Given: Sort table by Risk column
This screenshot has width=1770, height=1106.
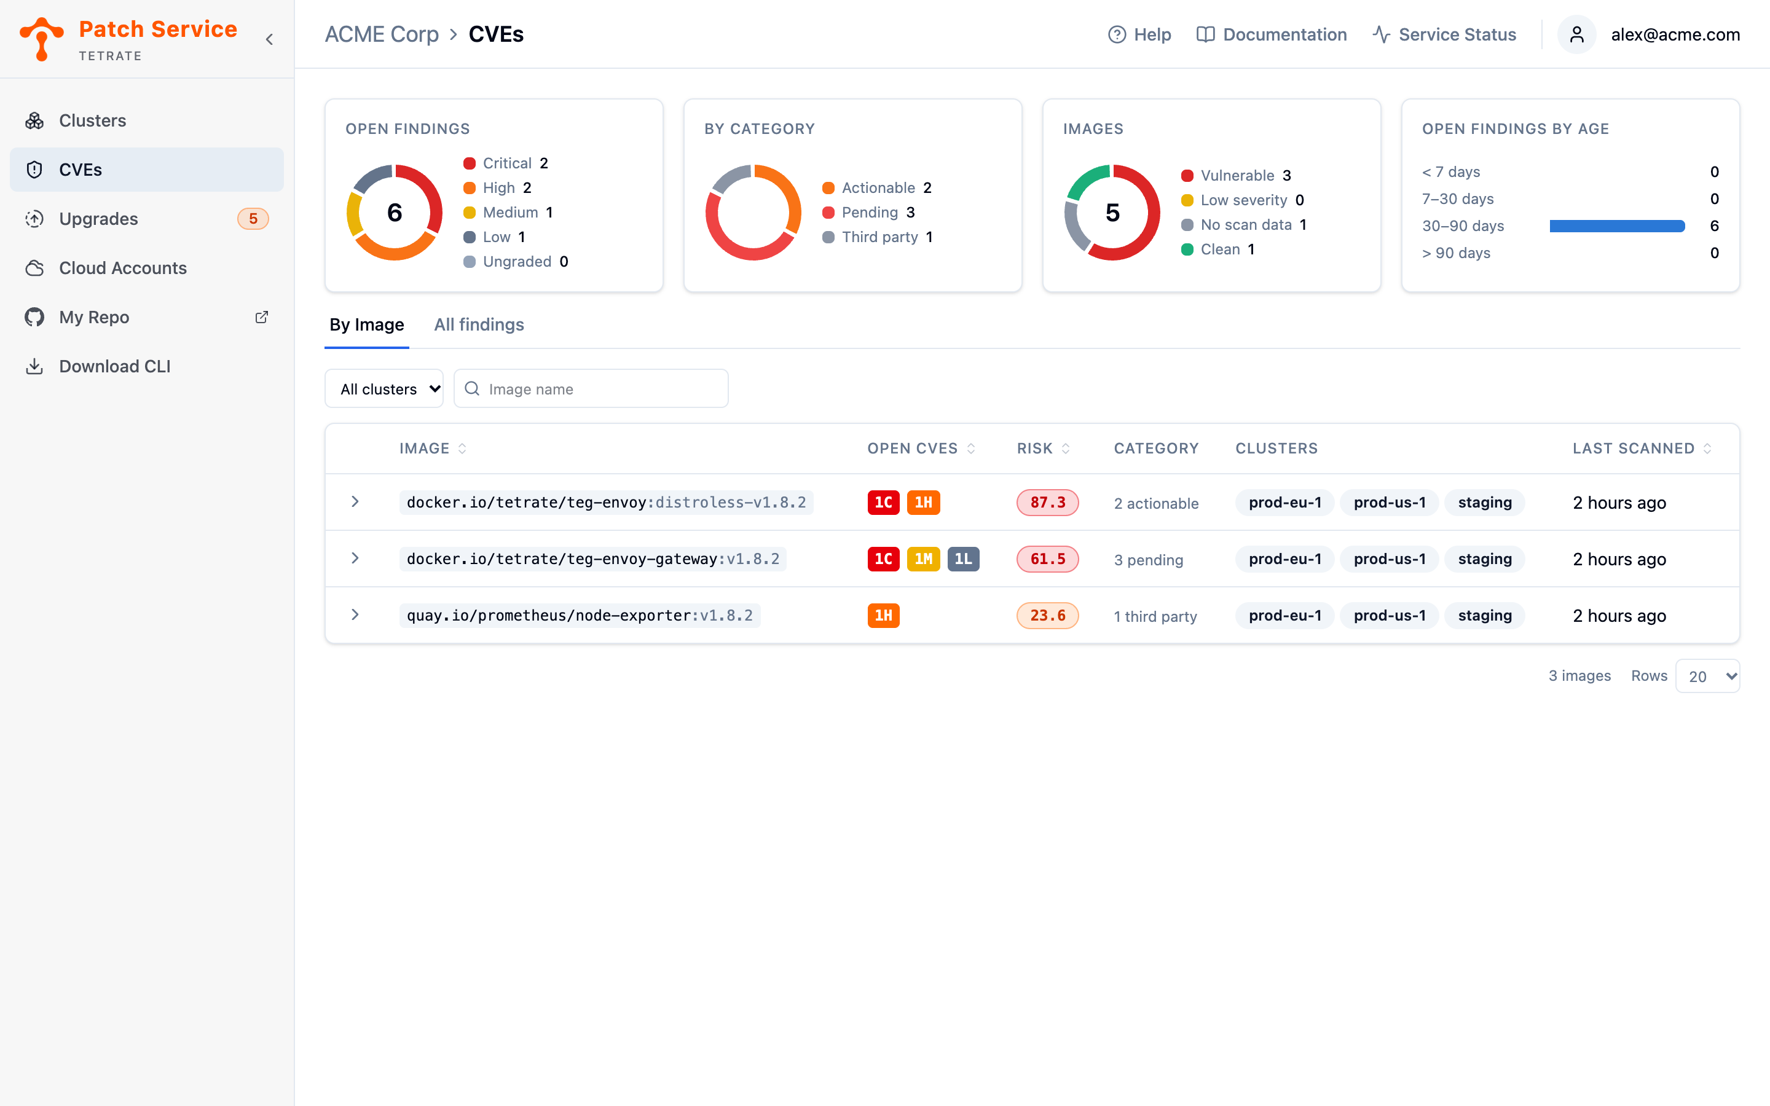Looking at the screenshot, I should [x=1043, y=449].
